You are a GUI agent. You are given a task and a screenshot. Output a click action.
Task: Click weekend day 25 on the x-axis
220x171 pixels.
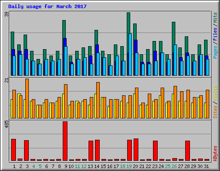coord(168,166)
